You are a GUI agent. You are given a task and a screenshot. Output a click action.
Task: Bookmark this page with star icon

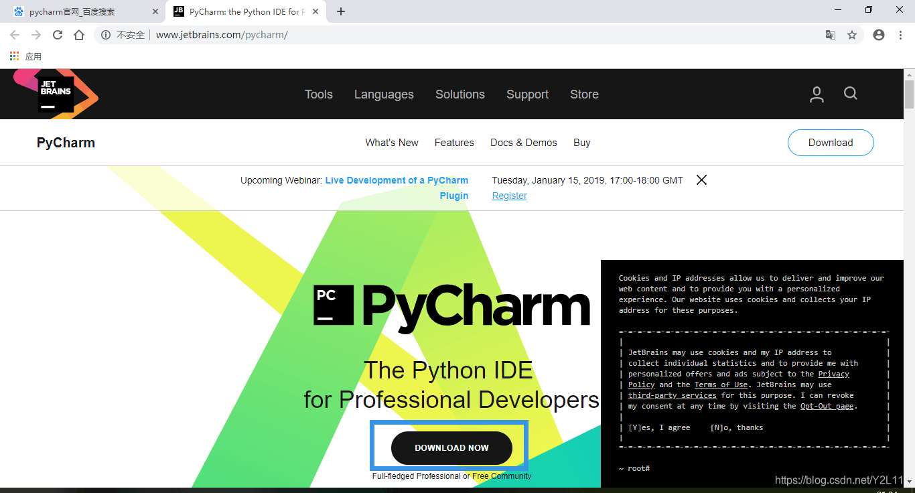tap(852, 35)
